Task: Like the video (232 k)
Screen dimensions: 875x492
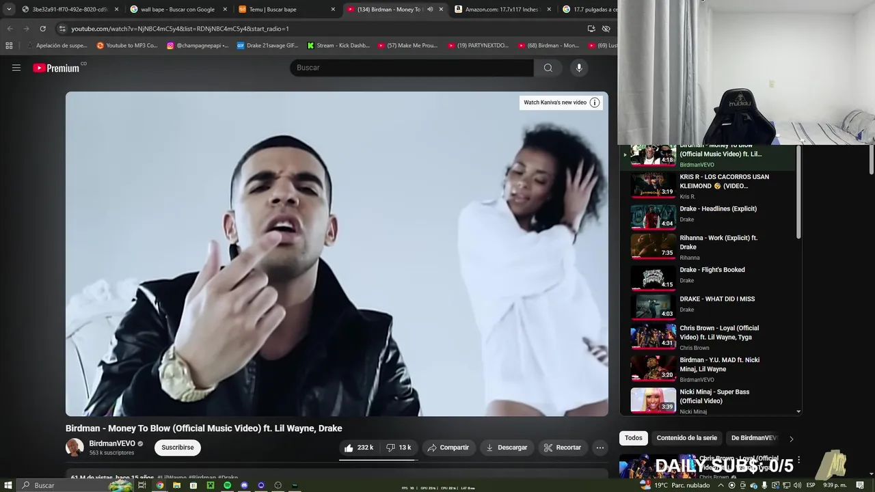Action: point(359,448)
